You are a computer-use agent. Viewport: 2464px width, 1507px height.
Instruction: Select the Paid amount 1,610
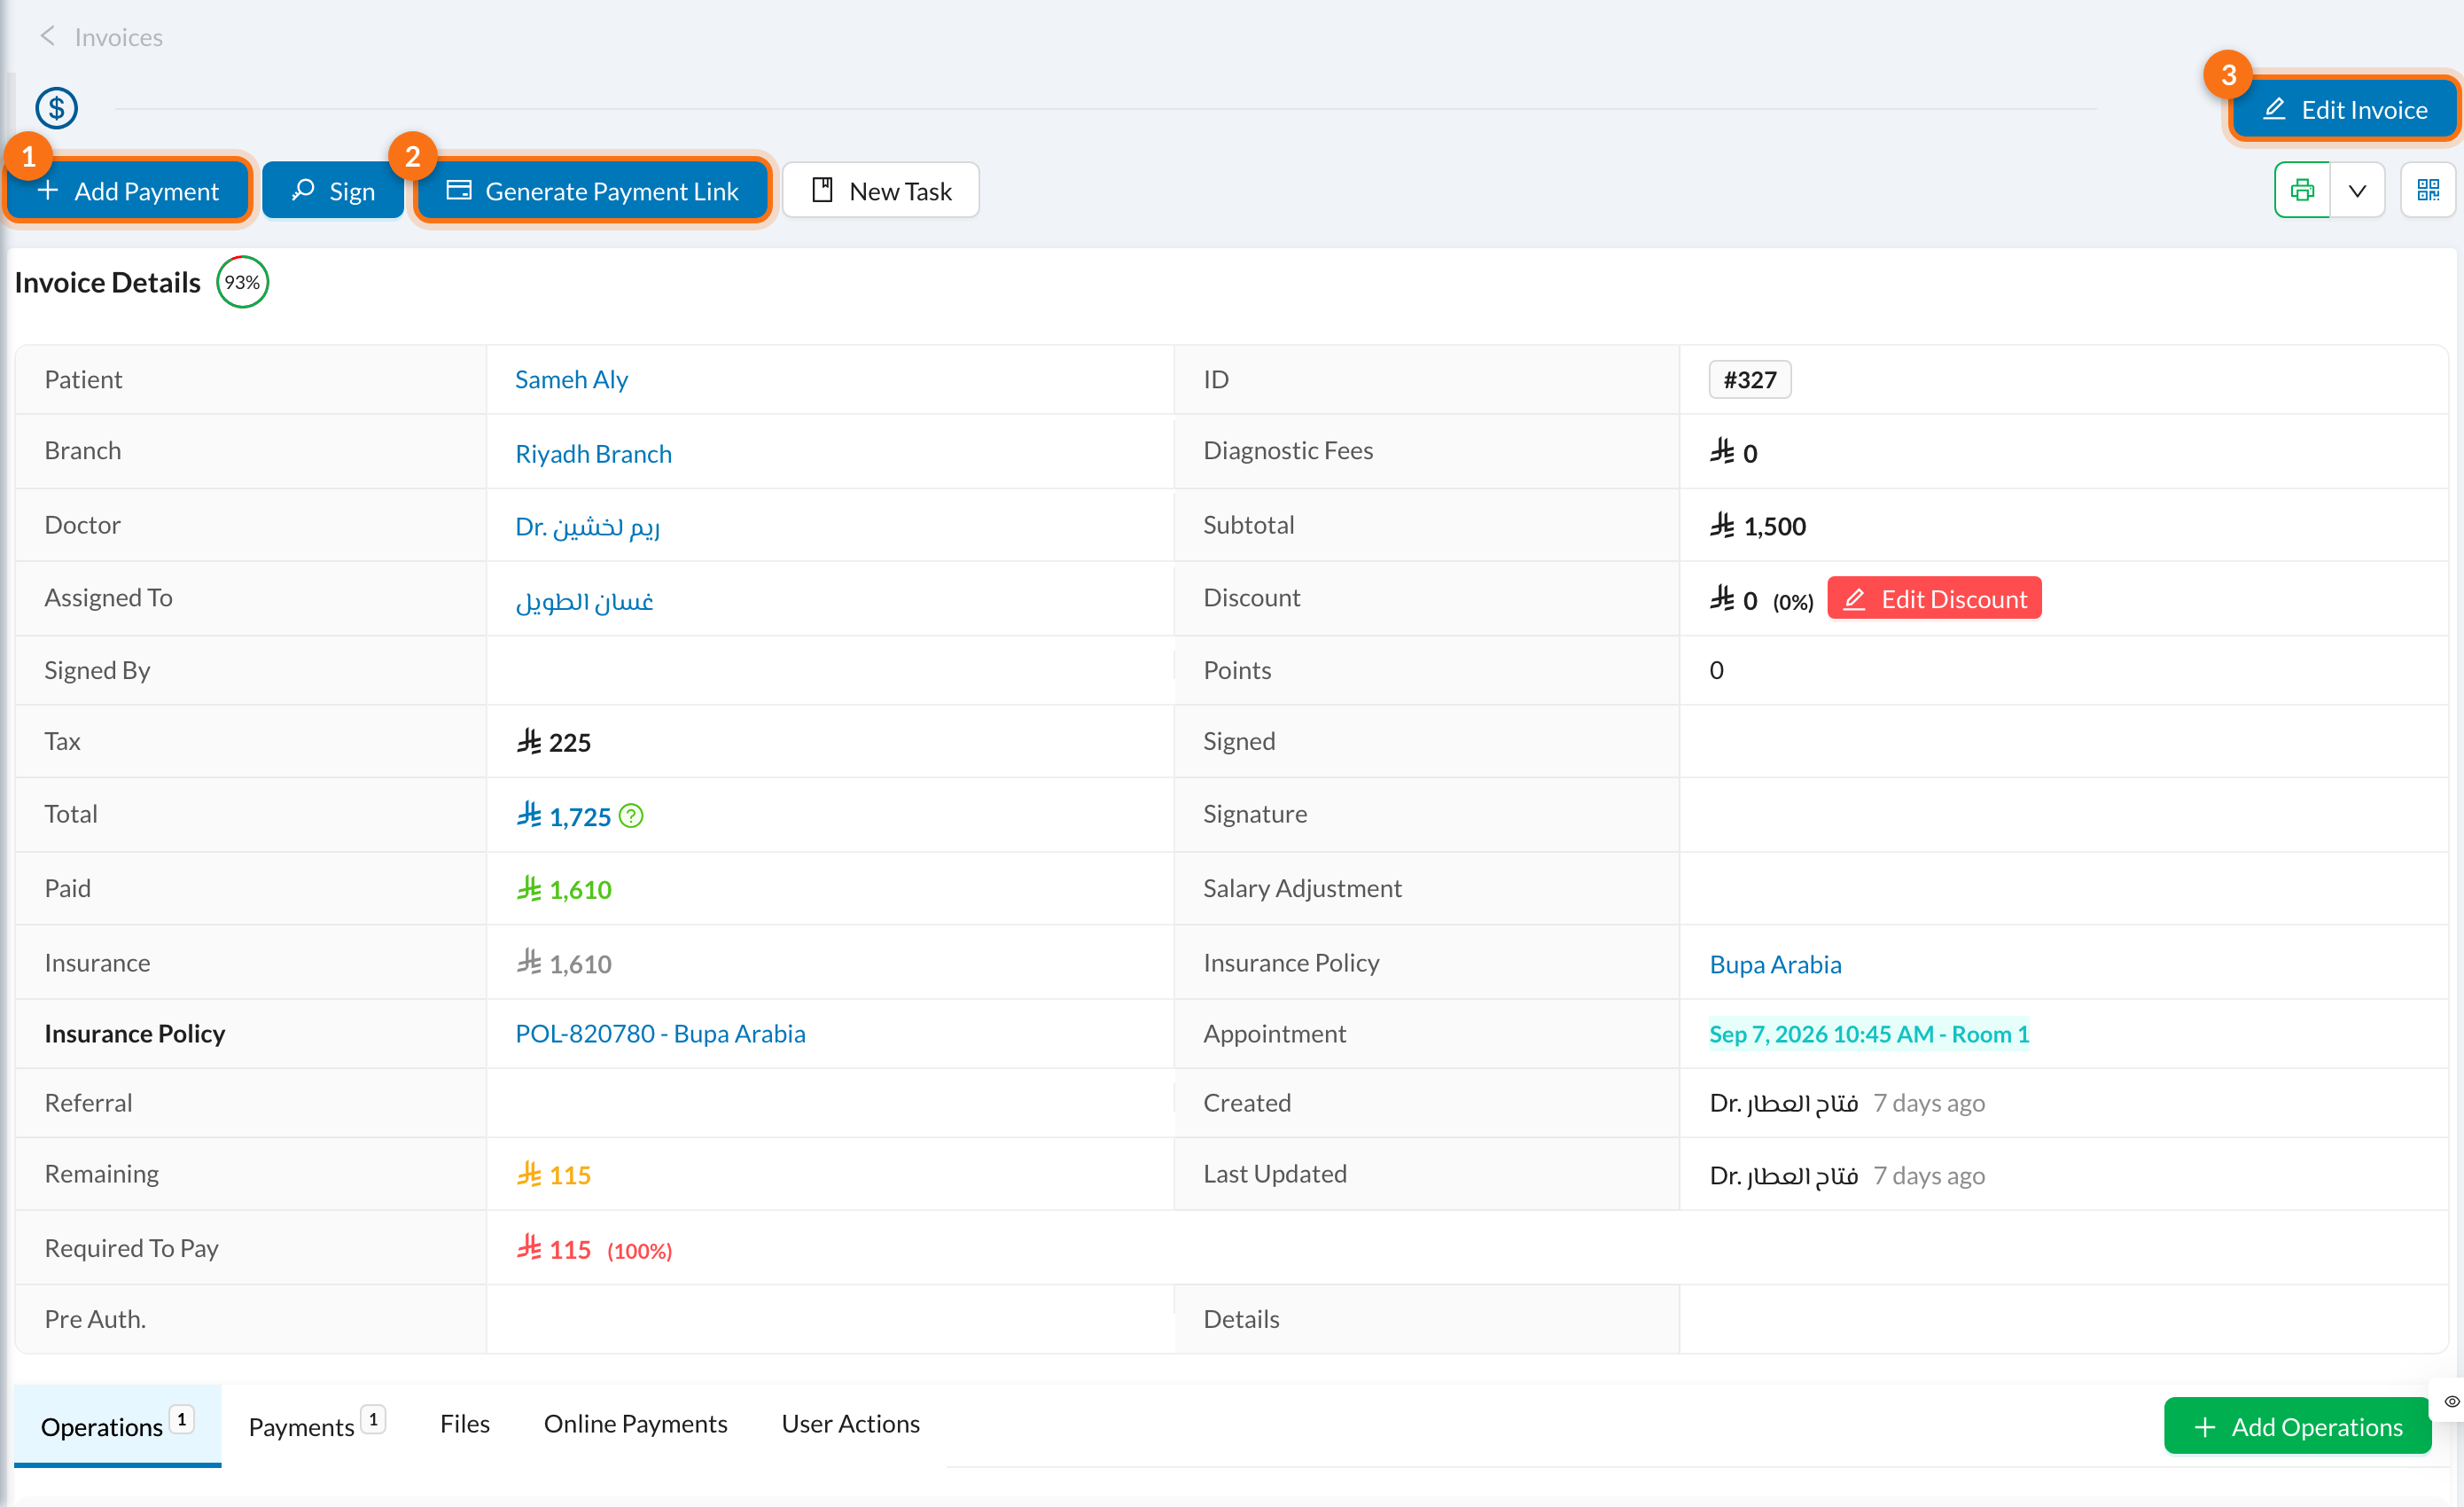(x=564, y=888)
